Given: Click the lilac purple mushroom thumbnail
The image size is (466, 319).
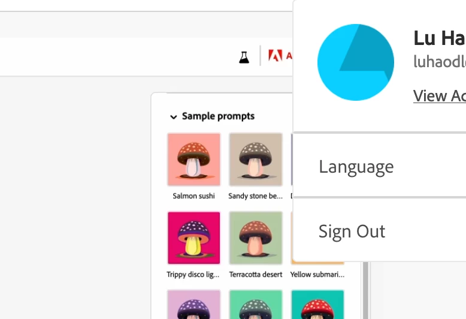Looking at the screenshot, I should pos(194,305).
